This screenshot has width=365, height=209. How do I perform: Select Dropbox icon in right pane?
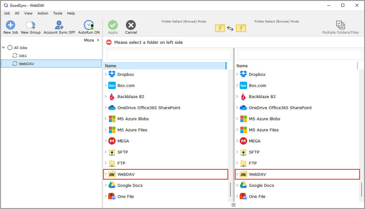click(x=243, y=74)
